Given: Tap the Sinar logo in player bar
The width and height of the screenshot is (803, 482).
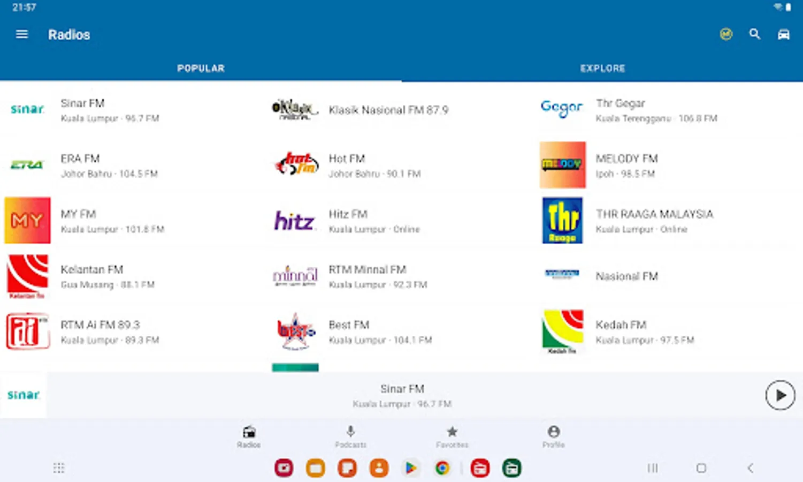Looking at the screenshot, I should pyautogui.click(x=24, y=395).
